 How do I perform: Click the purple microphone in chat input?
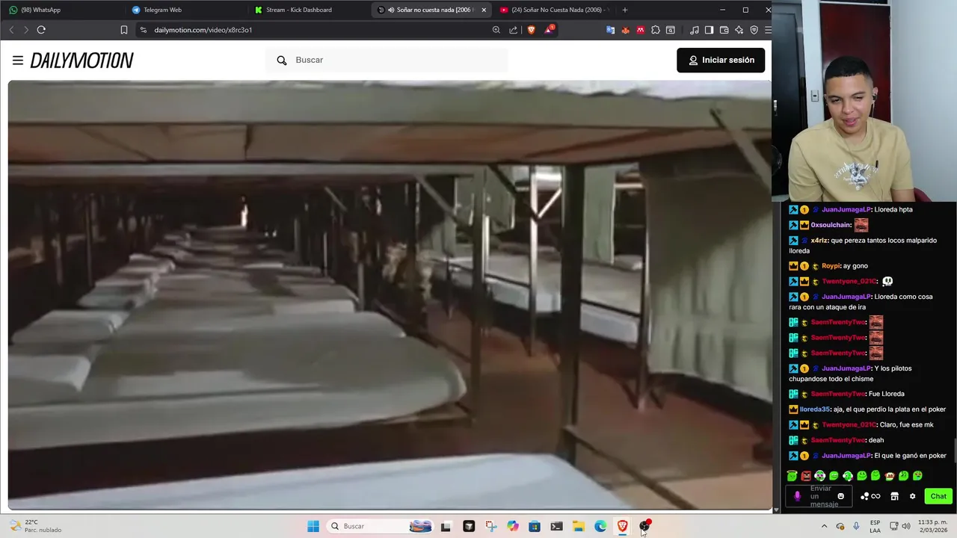(797, 496)
